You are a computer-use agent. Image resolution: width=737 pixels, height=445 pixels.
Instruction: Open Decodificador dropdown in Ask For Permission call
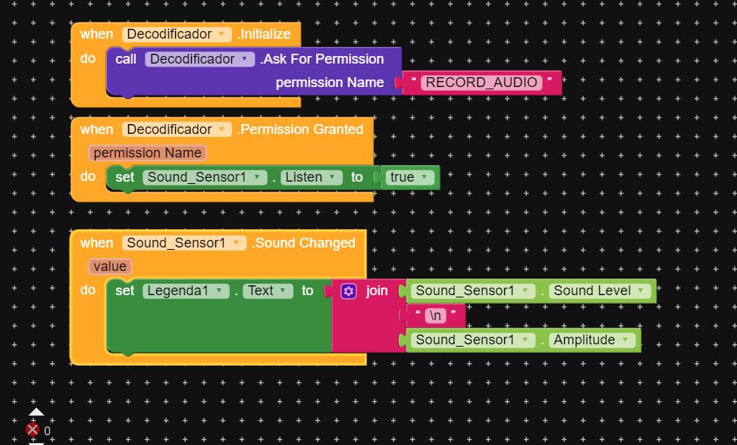click(x=199, y=59)
